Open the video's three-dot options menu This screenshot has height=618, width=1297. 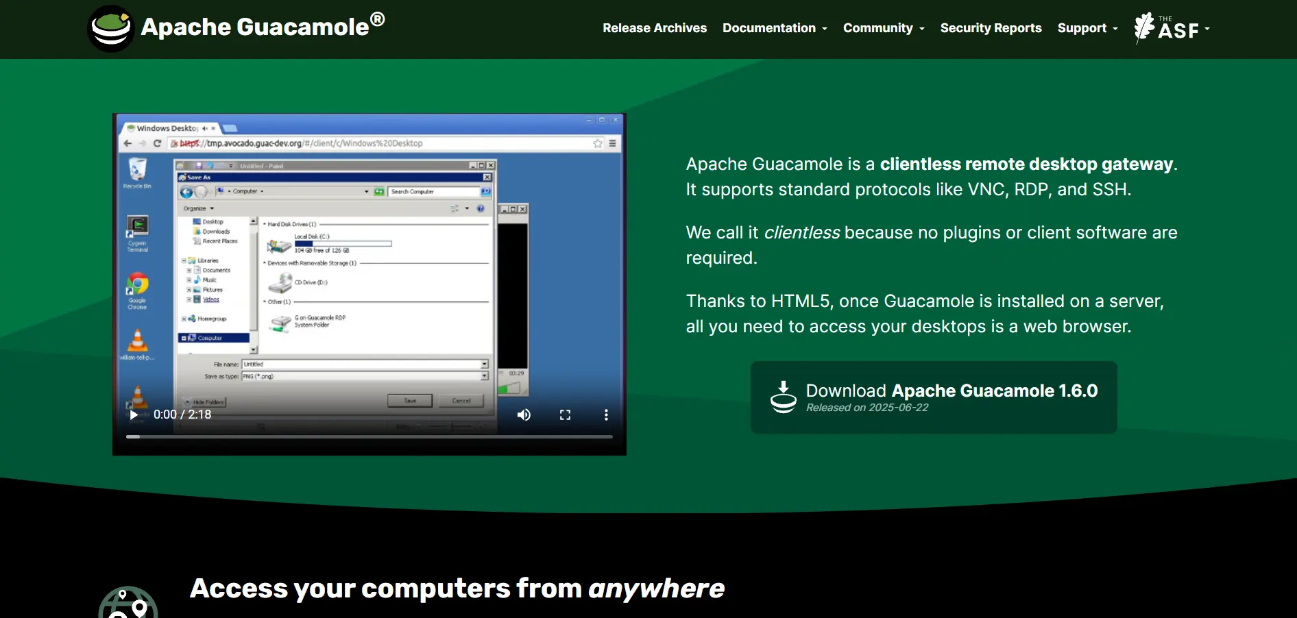pyautogui.click(x=606, y=415)
